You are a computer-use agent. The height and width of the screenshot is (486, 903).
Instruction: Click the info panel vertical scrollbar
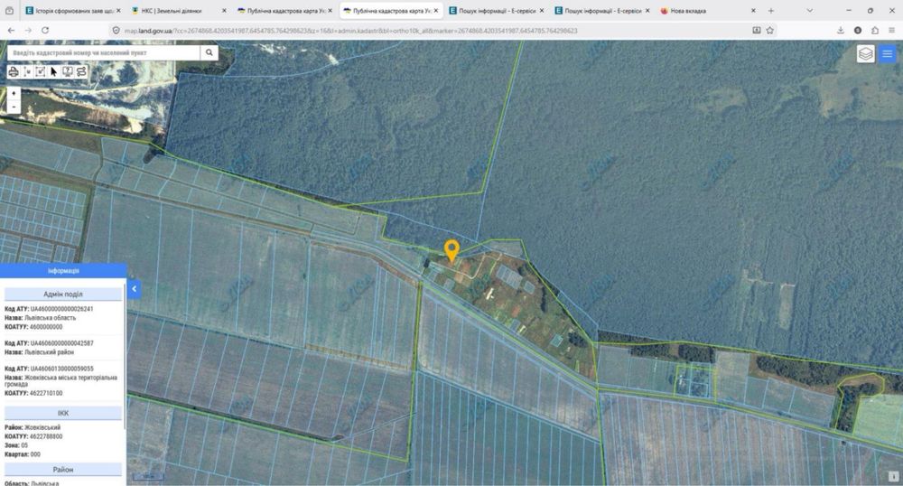tap(125, 357)
